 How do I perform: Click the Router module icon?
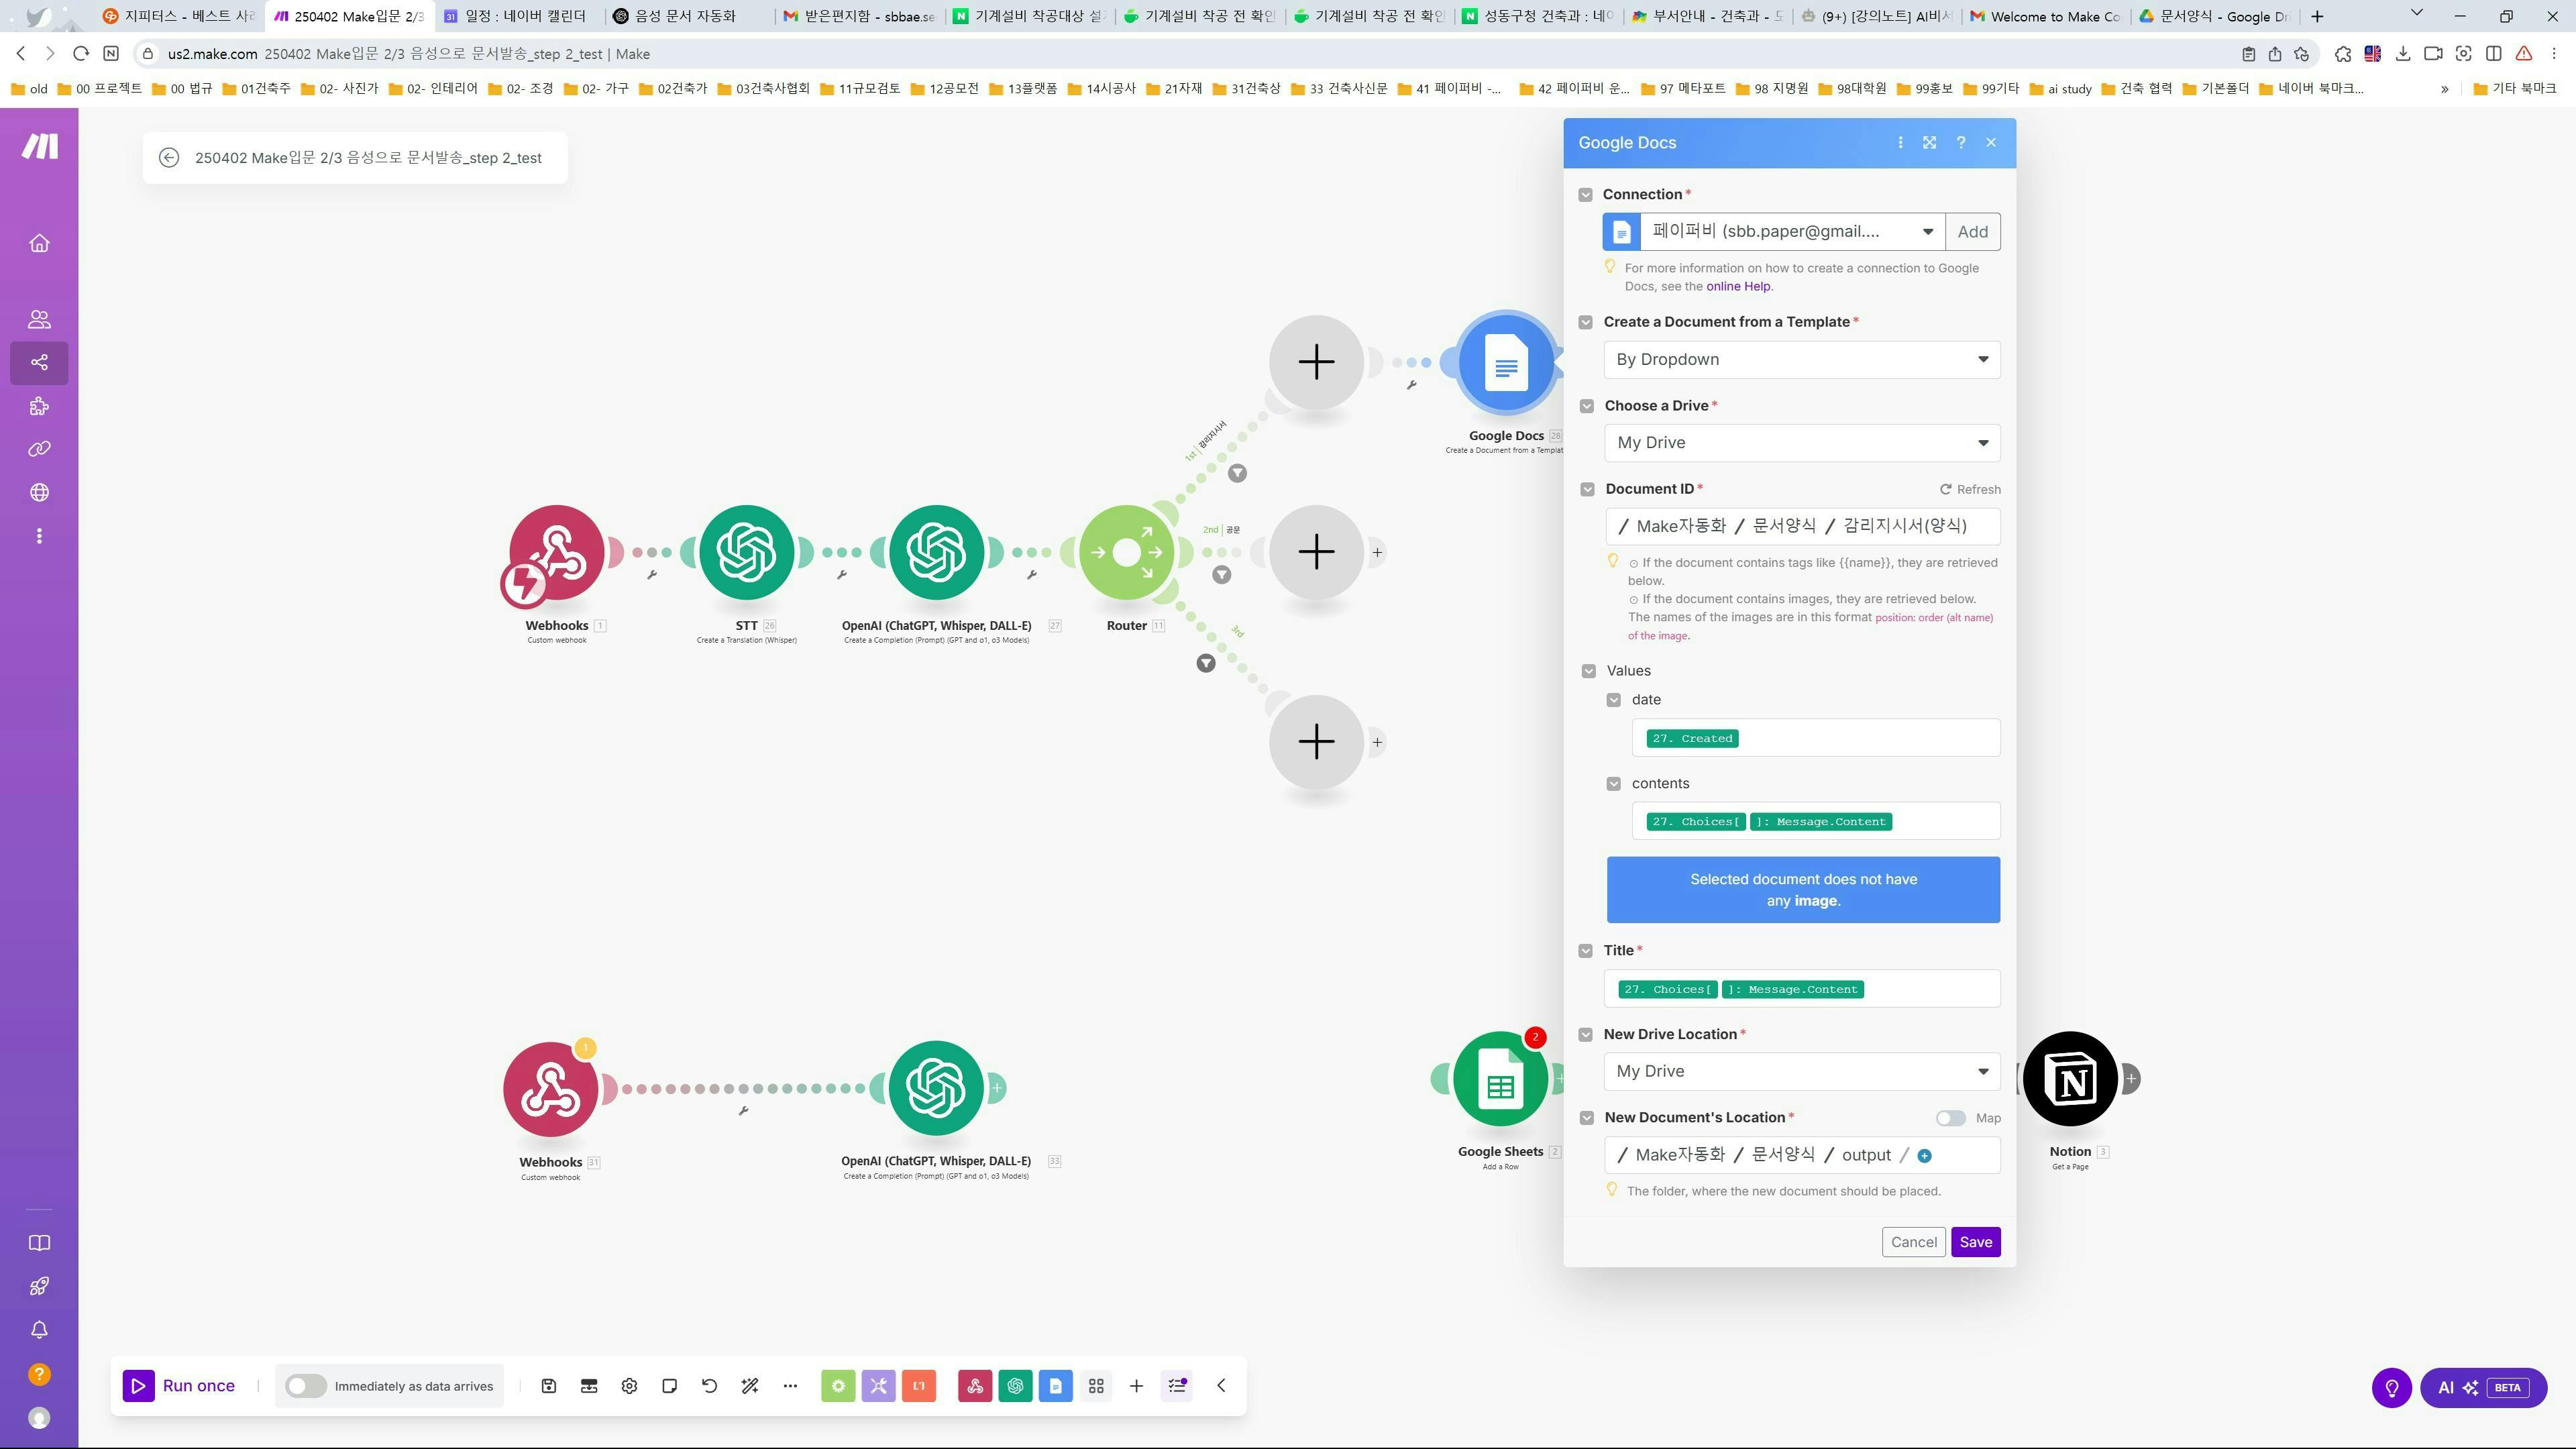[x=1126, y=552]
